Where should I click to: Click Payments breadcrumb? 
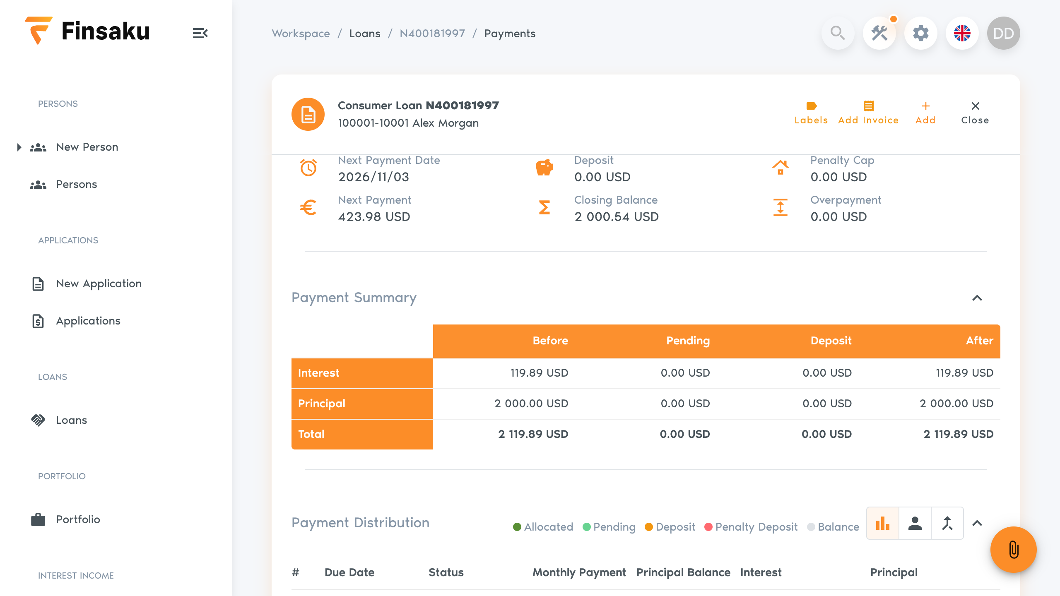click(x=510, y=33)
